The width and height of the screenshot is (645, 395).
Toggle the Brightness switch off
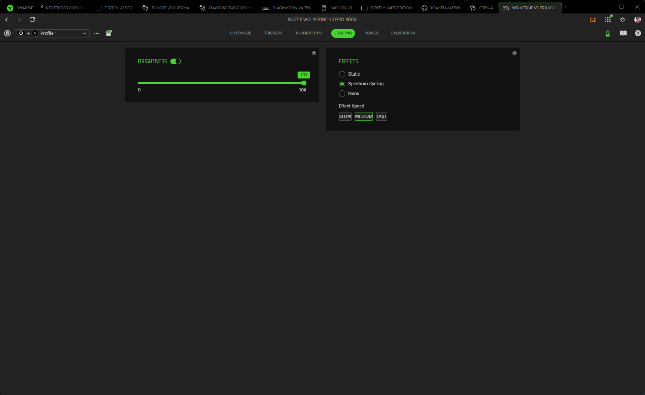175,61
